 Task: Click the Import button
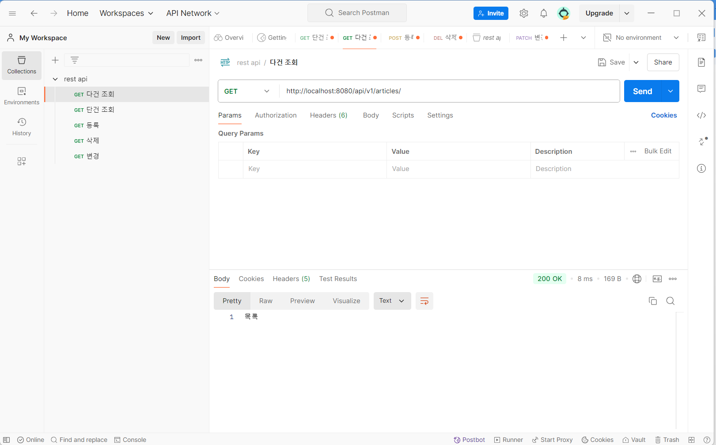(191, 38)
